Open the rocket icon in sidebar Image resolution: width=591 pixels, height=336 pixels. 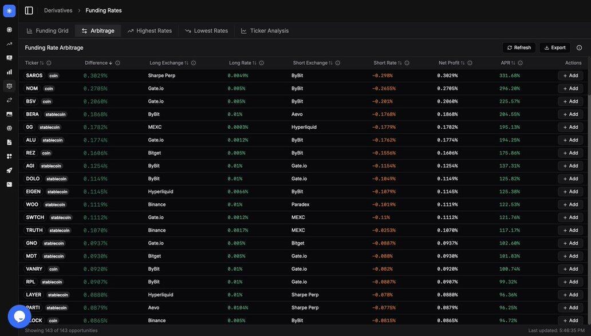9,170
